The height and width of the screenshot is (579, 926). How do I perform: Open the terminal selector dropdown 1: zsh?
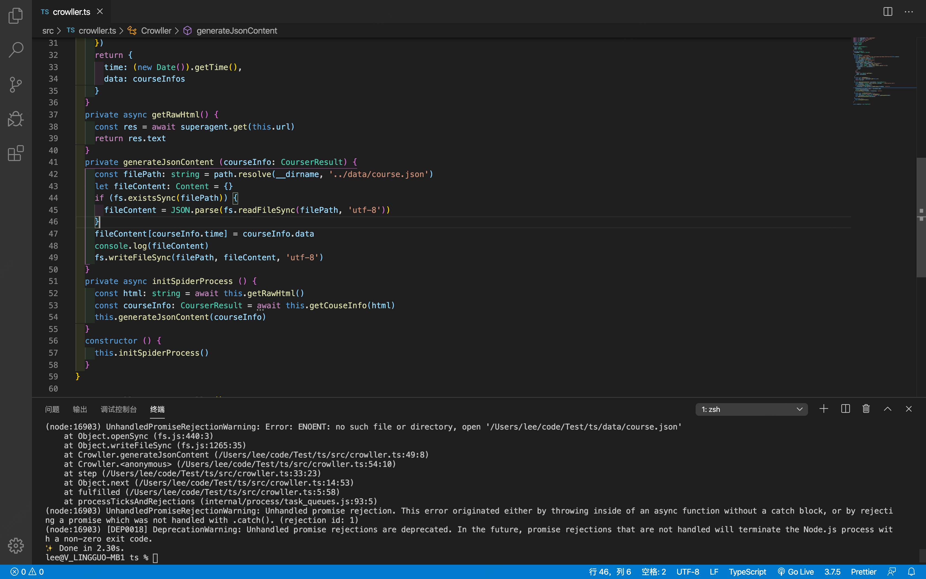tap(752, 409)
